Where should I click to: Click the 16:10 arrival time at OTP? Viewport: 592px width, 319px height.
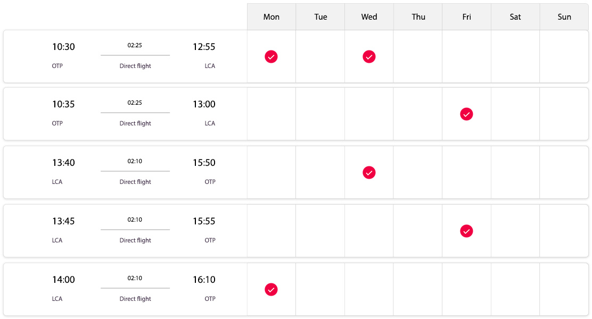(204, 280)
